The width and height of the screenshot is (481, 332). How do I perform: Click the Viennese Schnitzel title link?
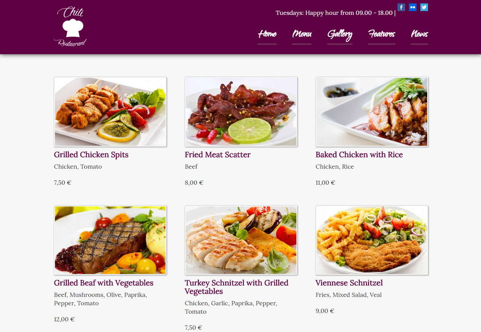[349, 283]
